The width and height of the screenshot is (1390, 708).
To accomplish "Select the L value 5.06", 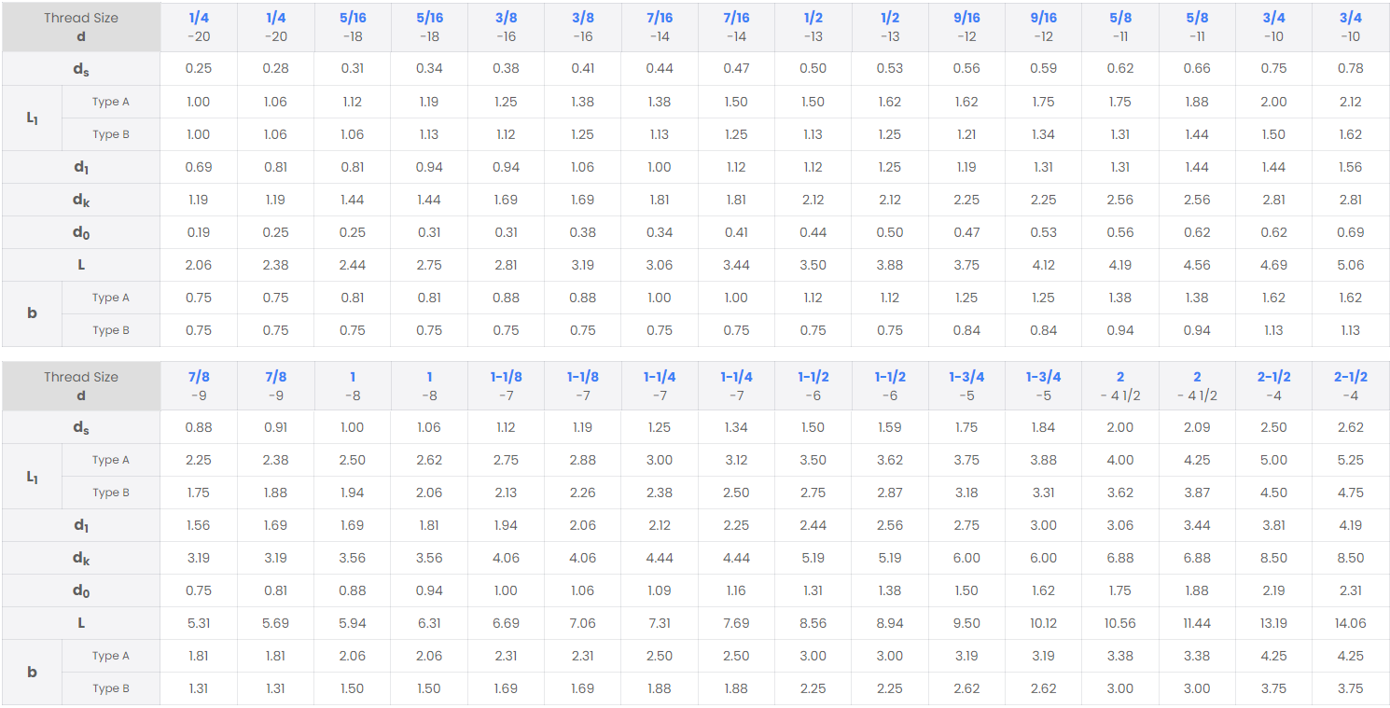I will coord(1350,265).
